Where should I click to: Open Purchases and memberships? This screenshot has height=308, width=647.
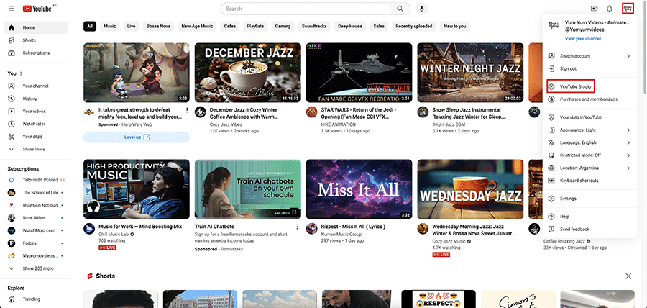pyautogui.click(x=589, y=99)
